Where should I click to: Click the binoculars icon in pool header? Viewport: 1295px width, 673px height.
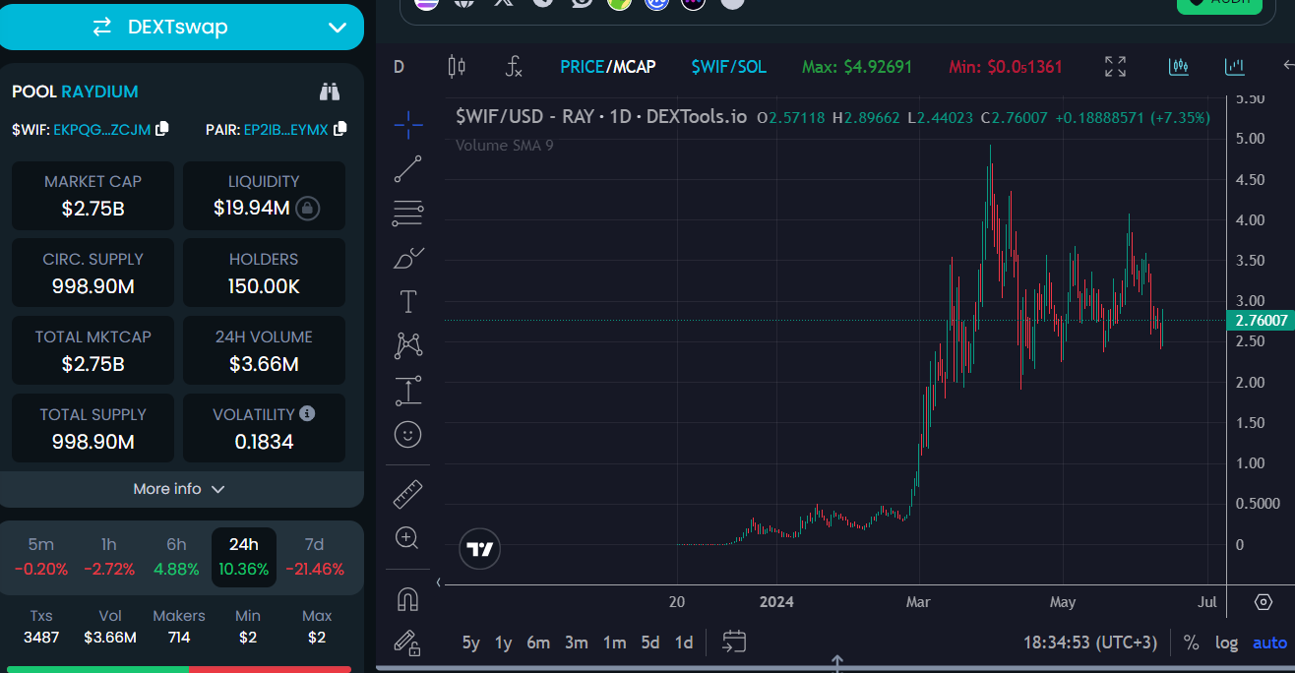coord(330,92)
